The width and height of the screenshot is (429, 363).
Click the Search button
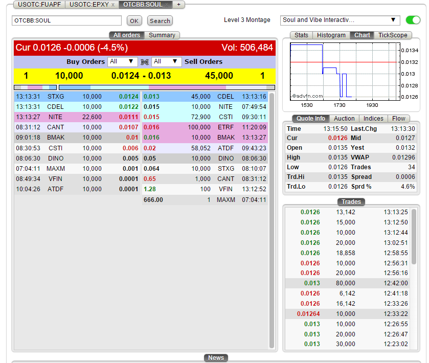click(x=160, y=21)
